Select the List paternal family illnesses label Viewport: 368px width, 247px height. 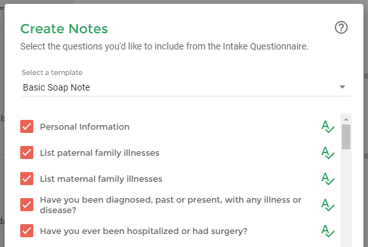(100, 153)
